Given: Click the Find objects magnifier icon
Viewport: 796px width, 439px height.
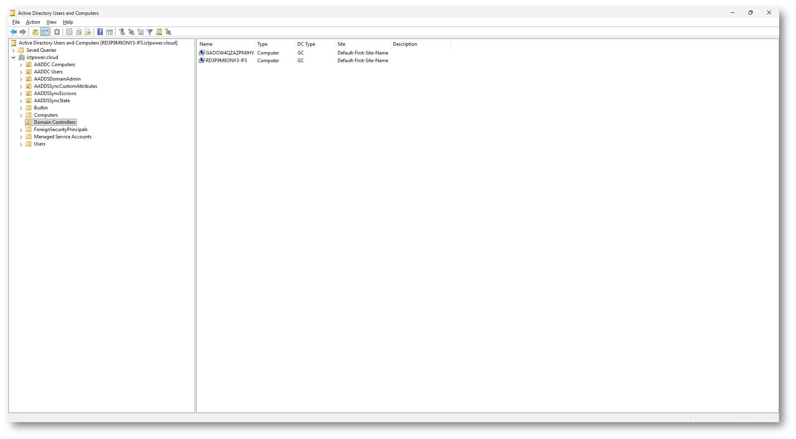Looking at the screenshot, I should 159,32.
